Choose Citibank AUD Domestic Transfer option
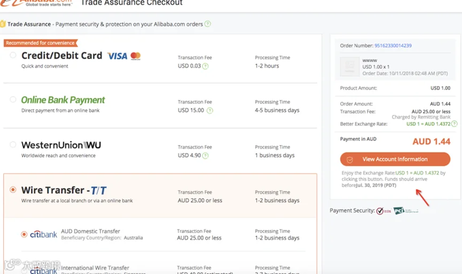The height and width of the screenshot is (274, 462). point(24,234)
